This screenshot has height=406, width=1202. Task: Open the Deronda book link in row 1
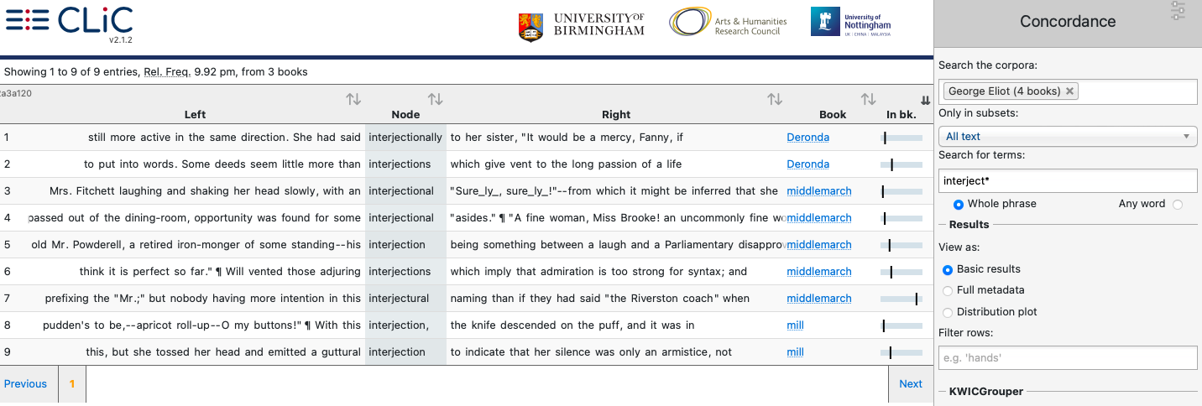[x=807, y=138]
